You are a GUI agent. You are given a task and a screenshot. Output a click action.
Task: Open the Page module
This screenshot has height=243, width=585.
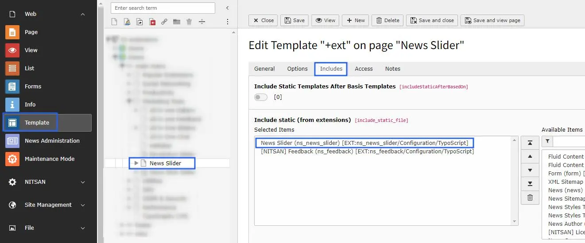coord(31,32)
